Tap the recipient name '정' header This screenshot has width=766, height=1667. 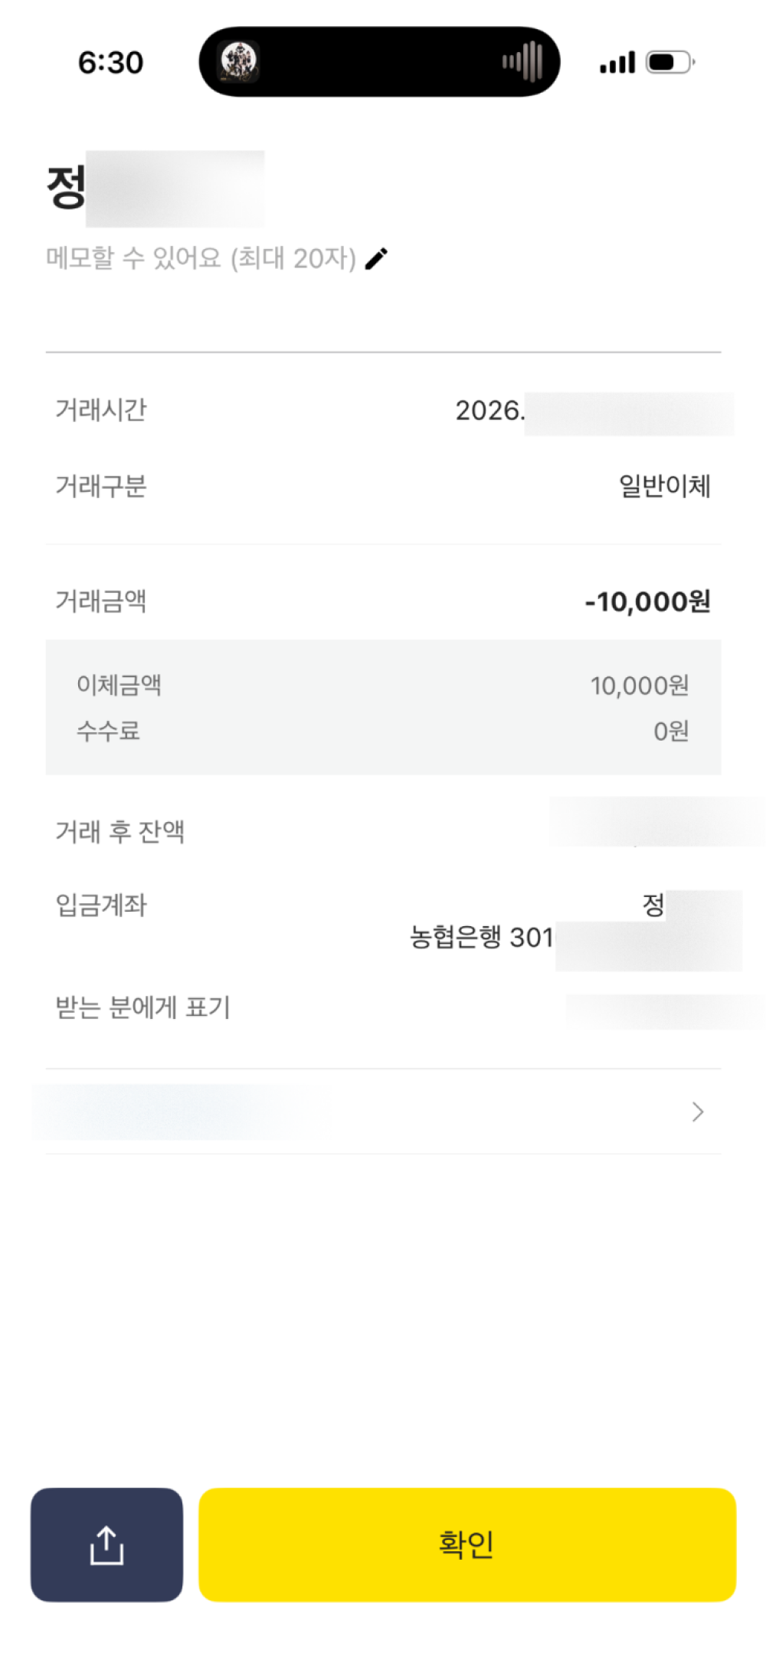click(66, 188)
